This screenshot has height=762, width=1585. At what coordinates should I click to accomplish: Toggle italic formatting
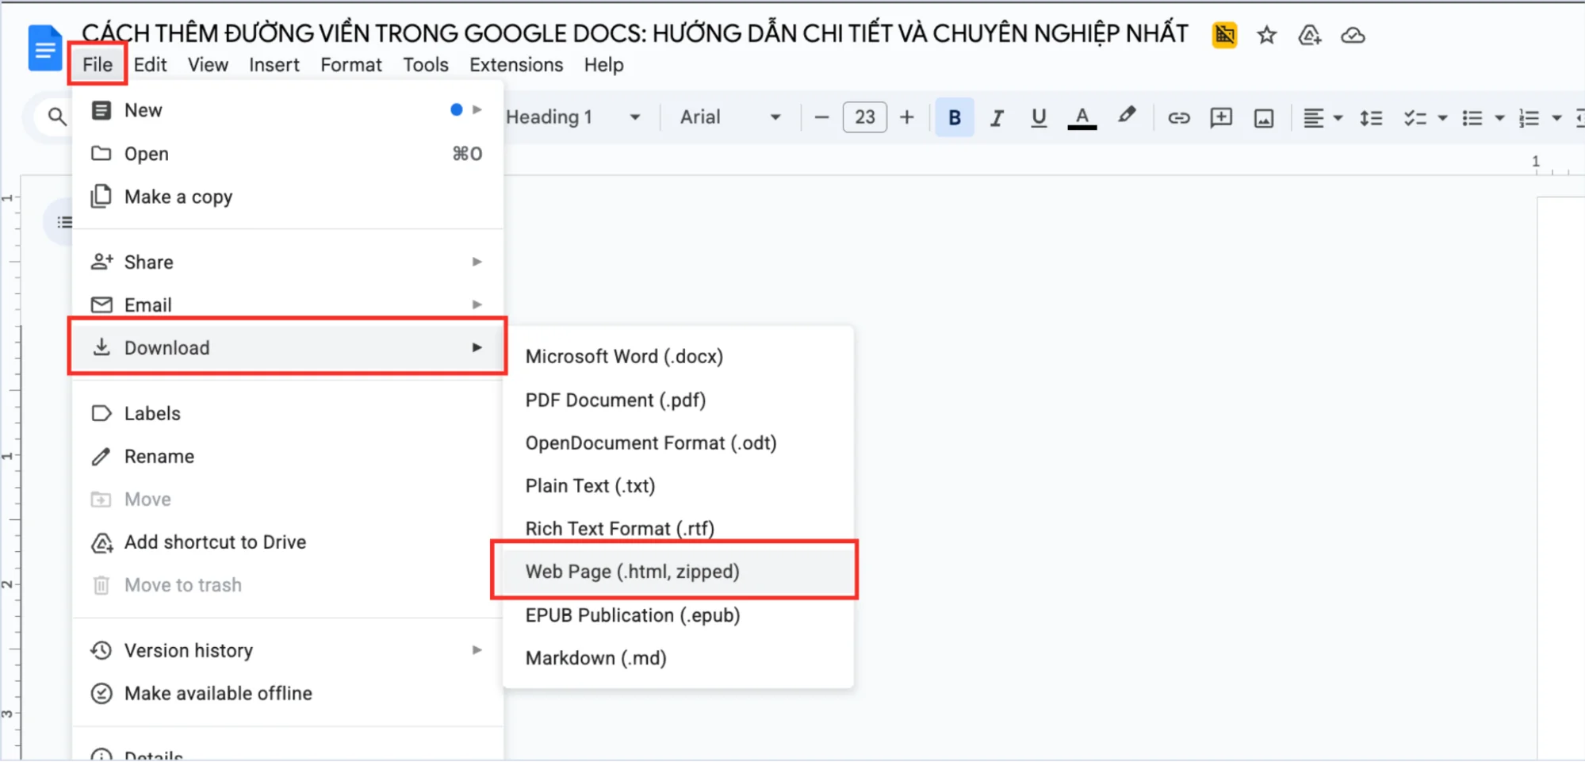point(997,117)
